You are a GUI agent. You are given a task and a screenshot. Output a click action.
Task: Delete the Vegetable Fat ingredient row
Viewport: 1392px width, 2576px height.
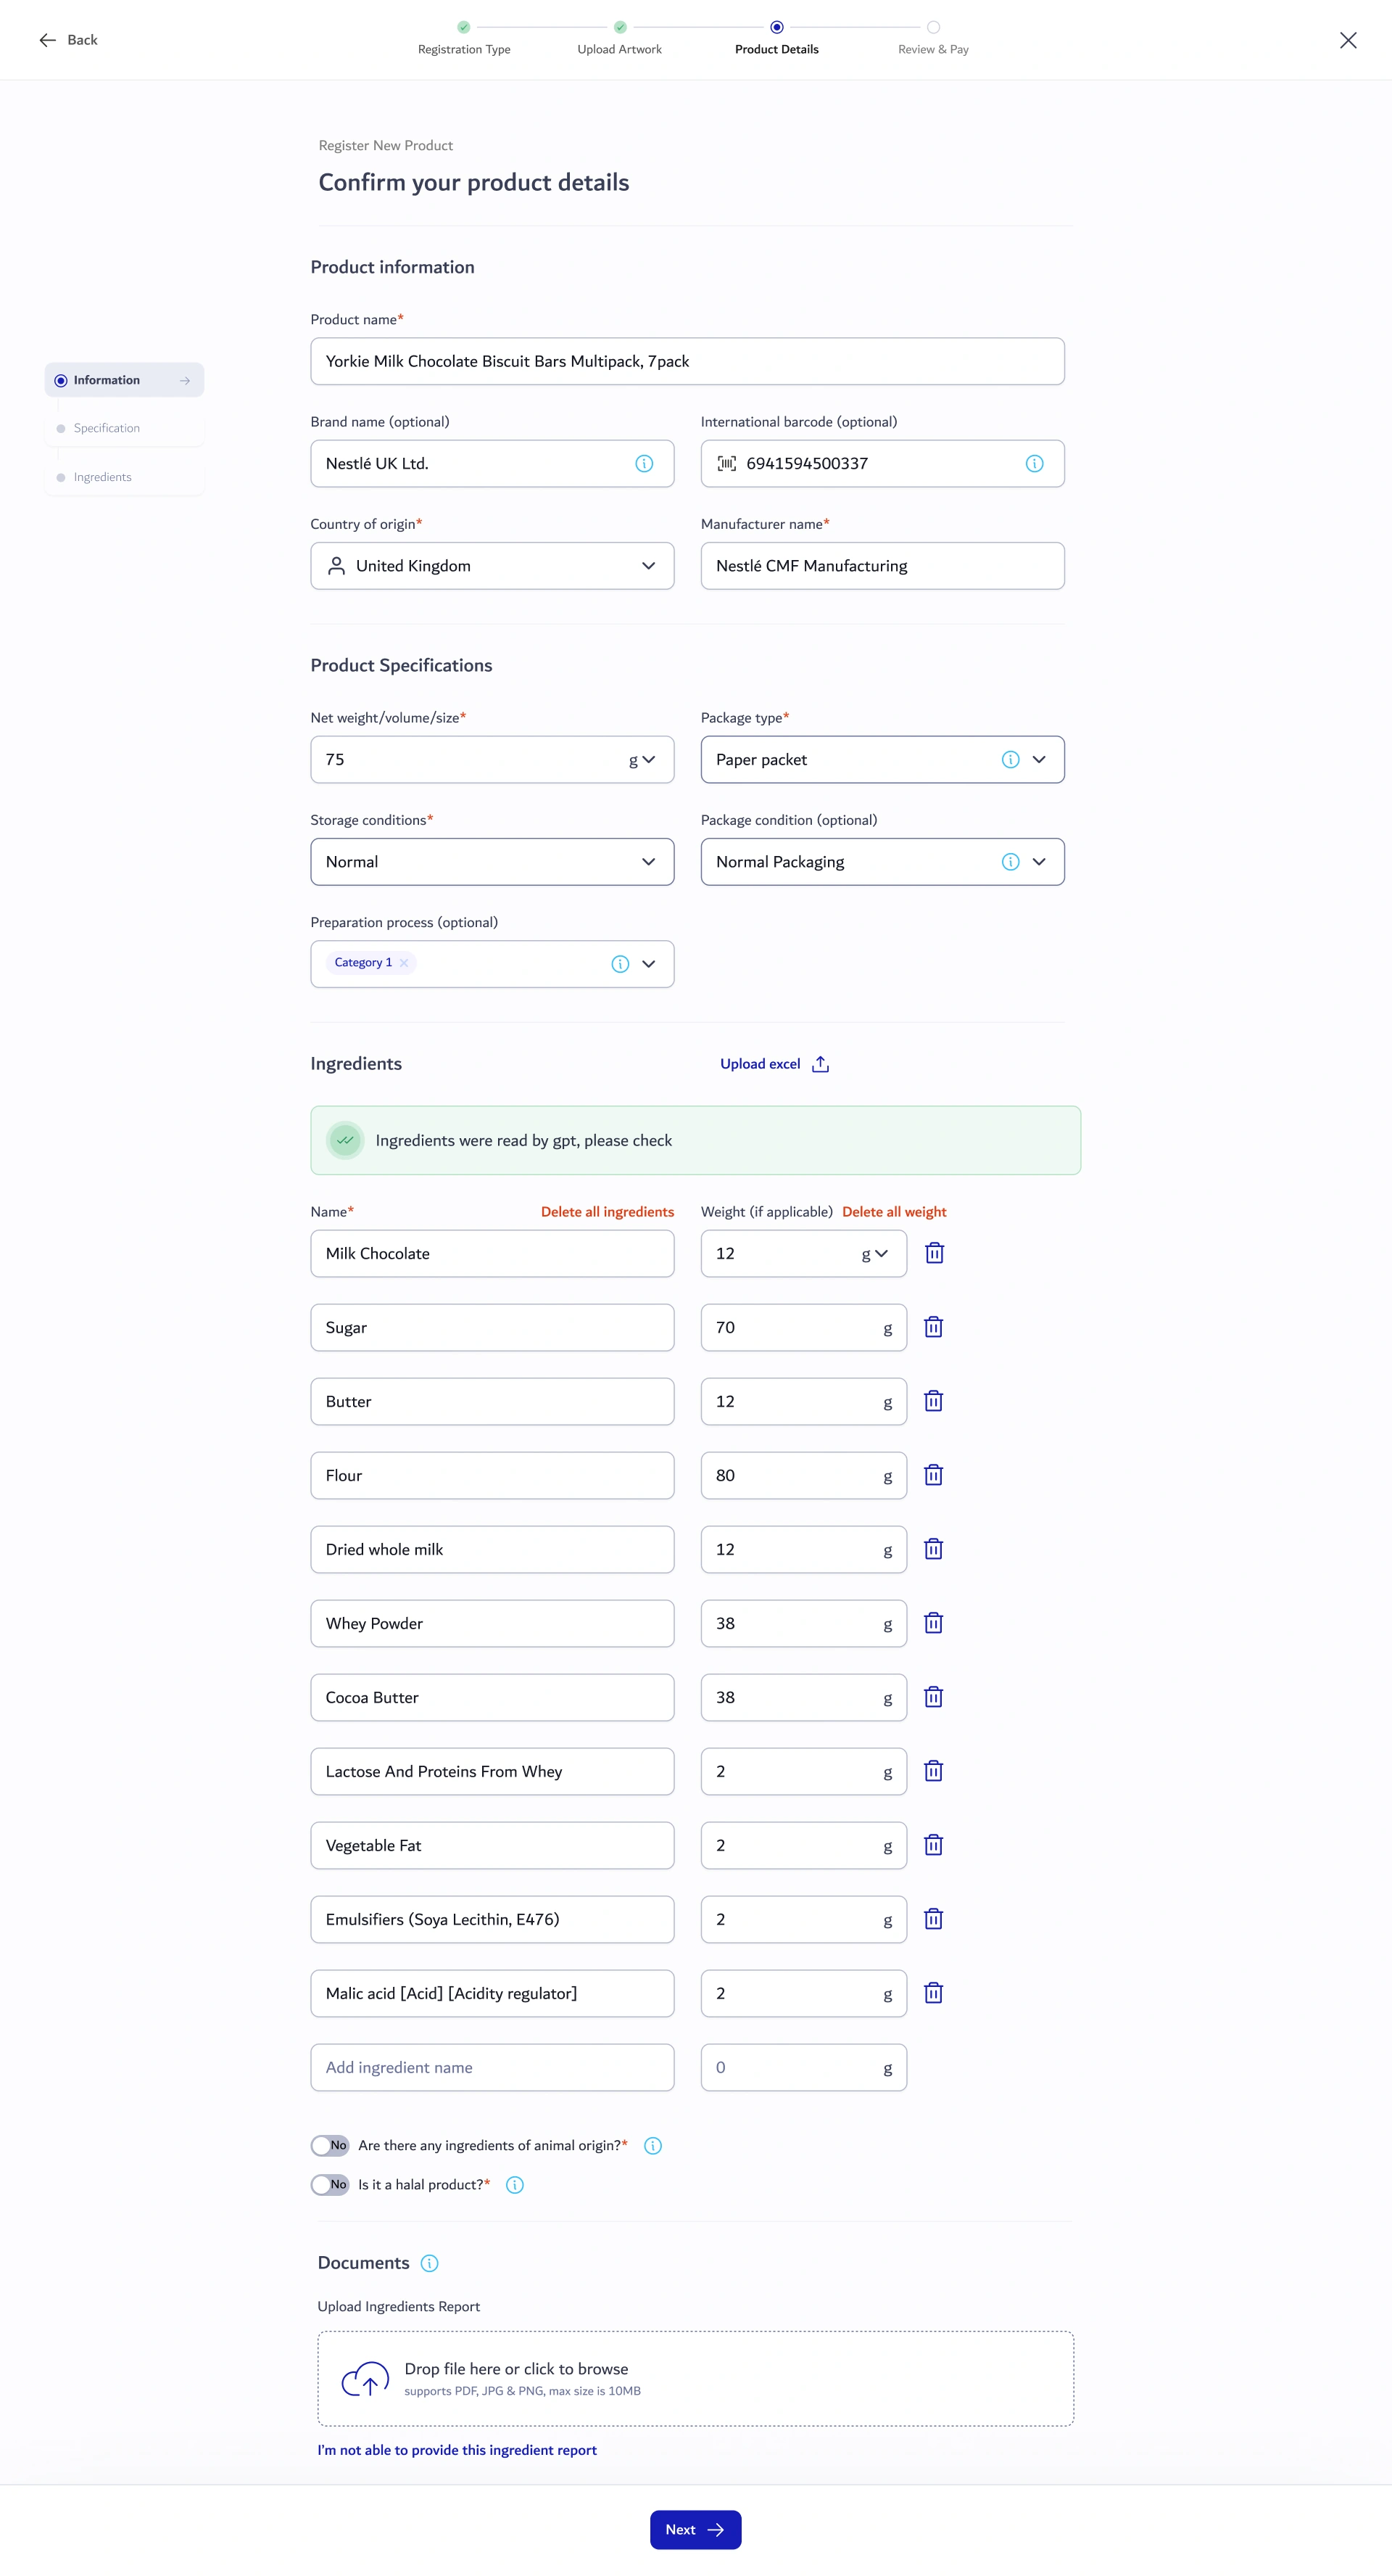point(933,1845)
